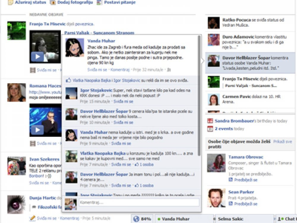Open Vanda Muhar's profile picture in the popup post
Image resolution: width=297 pixels, height=223 pixels.
[x=75, y=48]
